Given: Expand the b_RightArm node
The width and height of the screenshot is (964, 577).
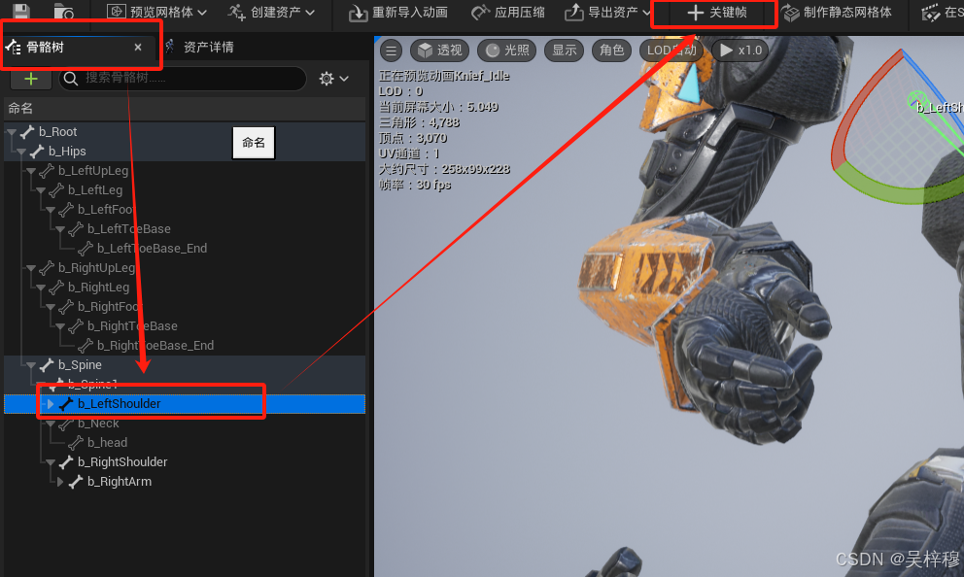Looking at the screenshot, I should tap(60, 482).
